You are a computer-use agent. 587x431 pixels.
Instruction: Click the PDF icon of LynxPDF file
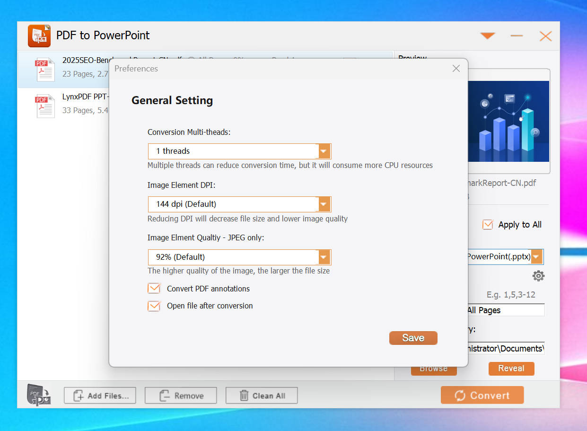(45, 106)
